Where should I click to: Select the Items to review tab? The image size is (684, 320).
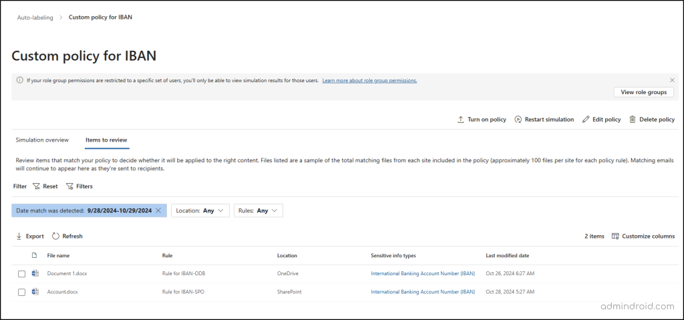point(106,140)
